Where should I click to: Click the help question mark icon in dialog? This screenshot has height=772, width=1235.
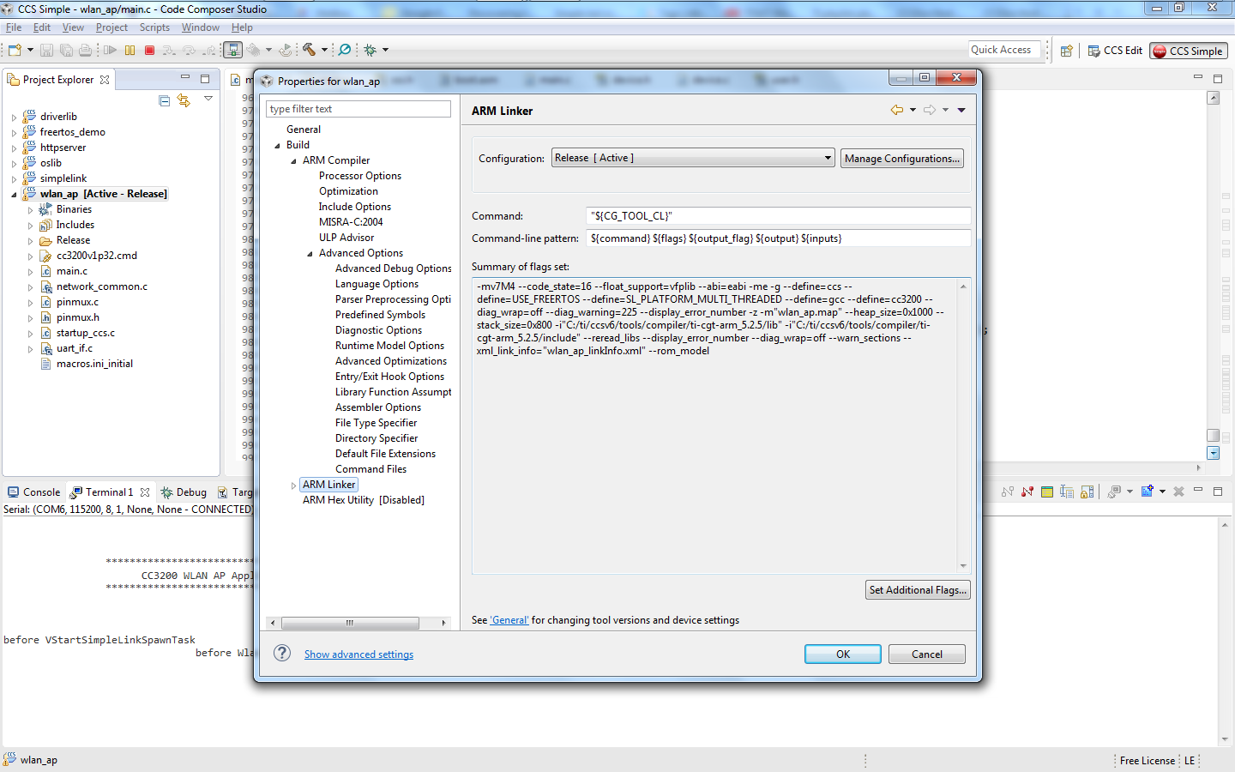(282, 654)
